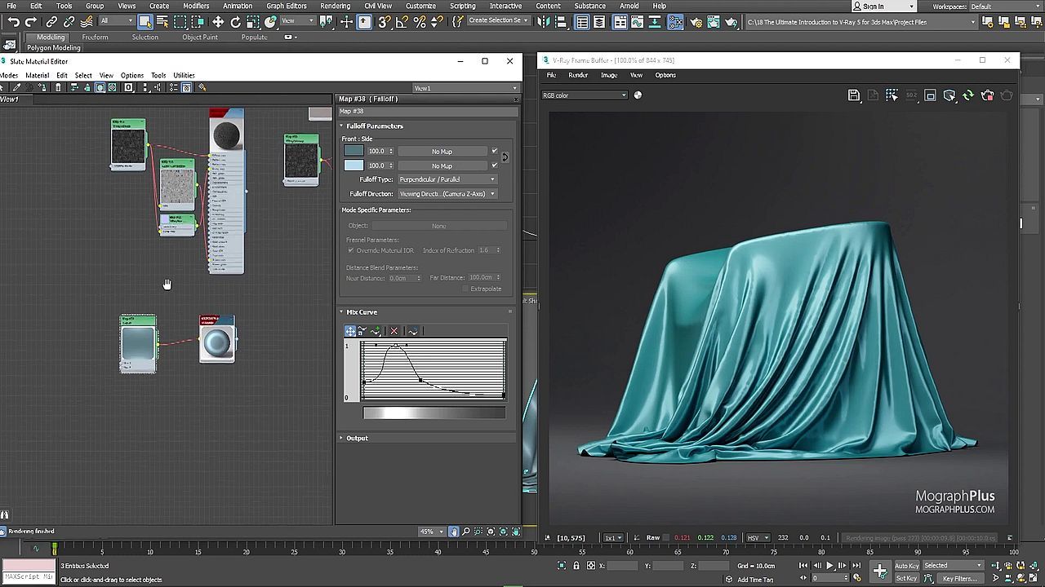Screen dimensions: 1045x587
Task: Select the Move transform tool
Action: 218,22
